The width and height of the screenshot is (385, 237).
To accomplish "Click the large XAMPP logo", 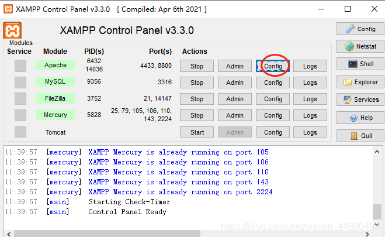I will (12, 30).
